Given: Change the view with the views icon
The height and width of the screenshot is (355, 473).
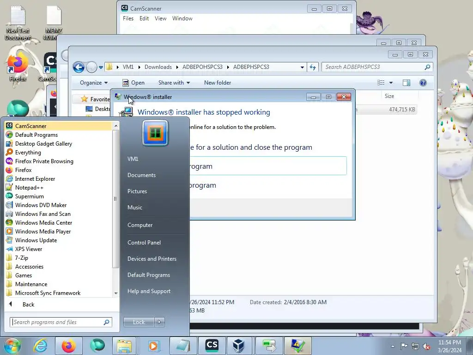Looking at the screenshot, I should tap(381, 83).
